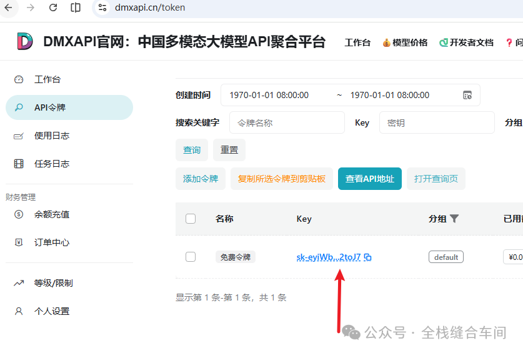Click the key icon beside API令牌
This screenshot has height=353, width=523.
click(x=19, y=107)
